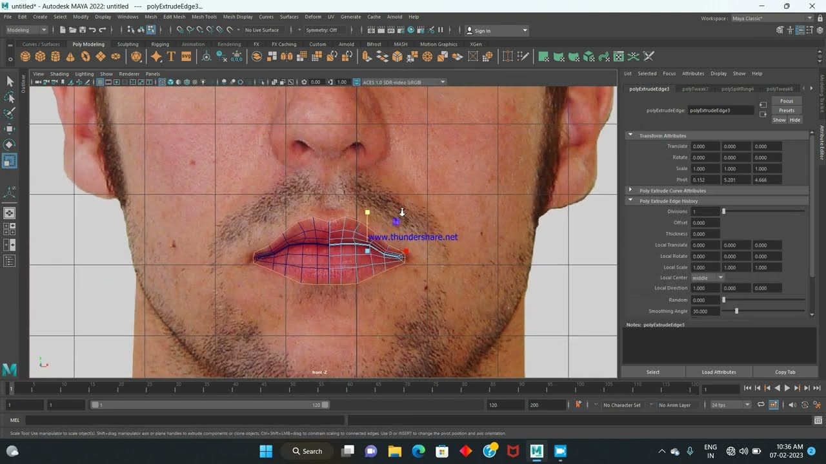Jump to the end of playback range
826x464 pixels.
(x=816, y=388)
